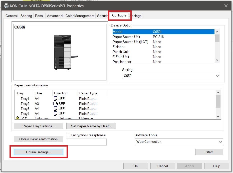
Task: Click Set Paper Name by User button
Action: (x=91, y=126)
